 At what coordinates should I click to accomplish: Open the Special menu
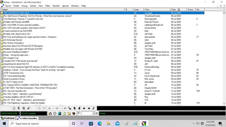tap(65, 6)
